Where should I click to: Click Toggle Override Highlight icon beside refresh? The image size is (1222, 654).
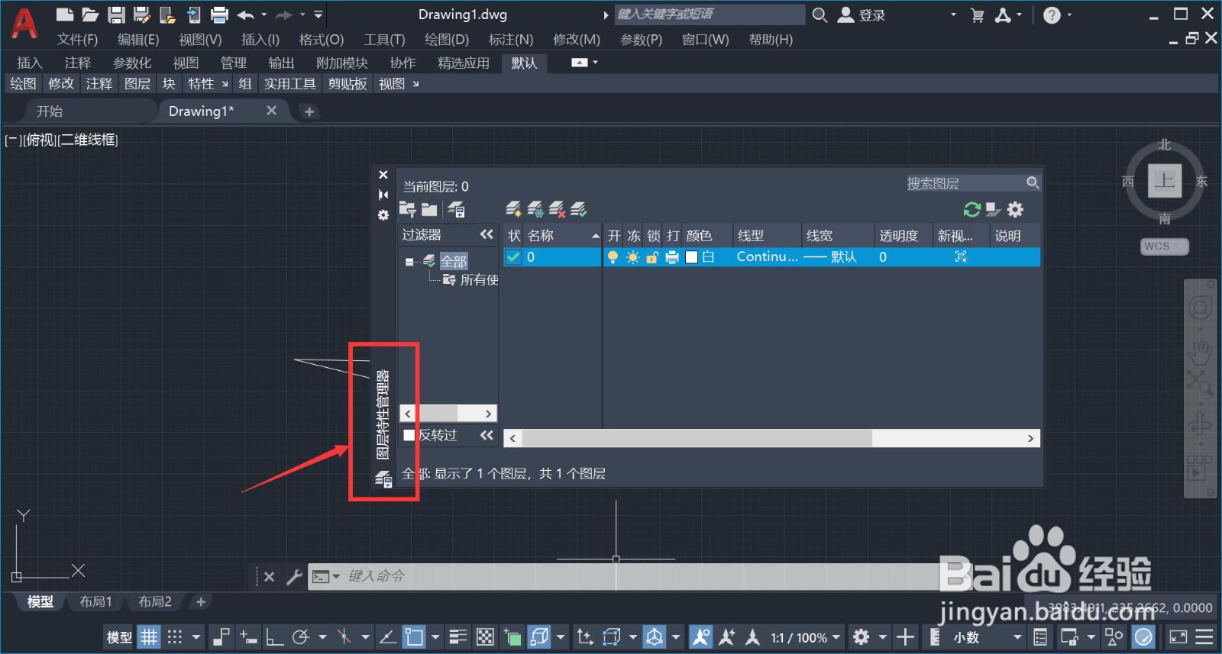tap(993, 209)
